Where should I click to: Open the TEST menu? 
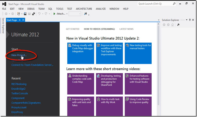click(x=69, y=9)
